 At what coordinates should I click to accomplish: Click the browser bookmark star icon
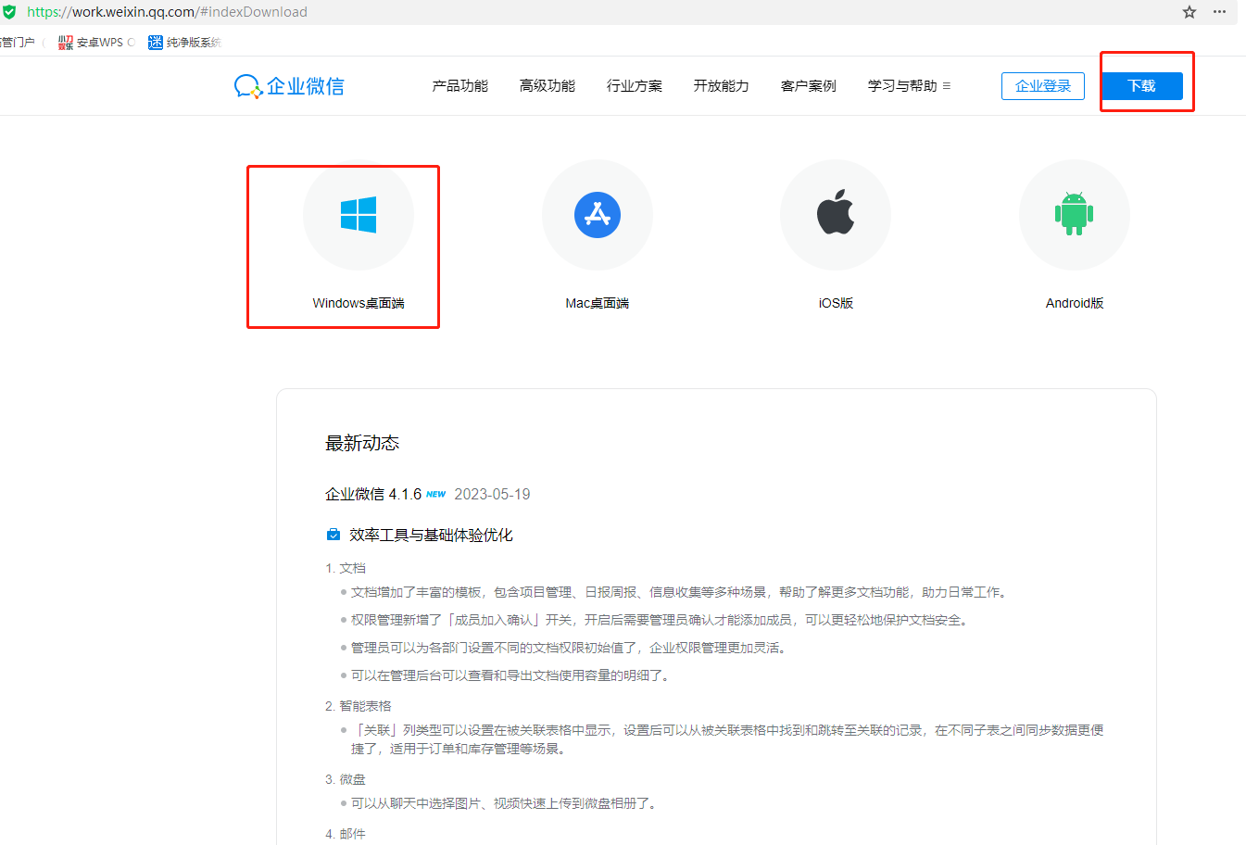[1189, 12]
